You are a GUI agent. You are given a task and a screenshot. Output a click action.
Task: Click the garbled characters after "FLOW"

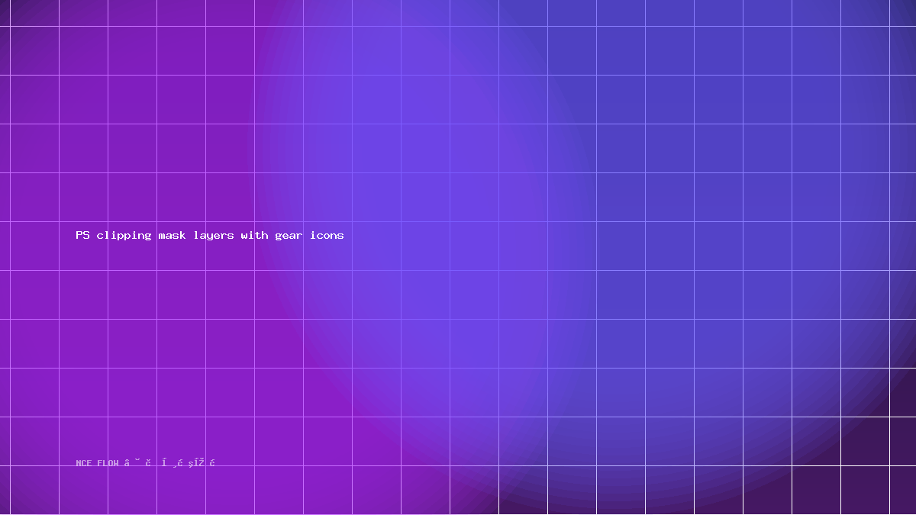[x=170, y=462]
